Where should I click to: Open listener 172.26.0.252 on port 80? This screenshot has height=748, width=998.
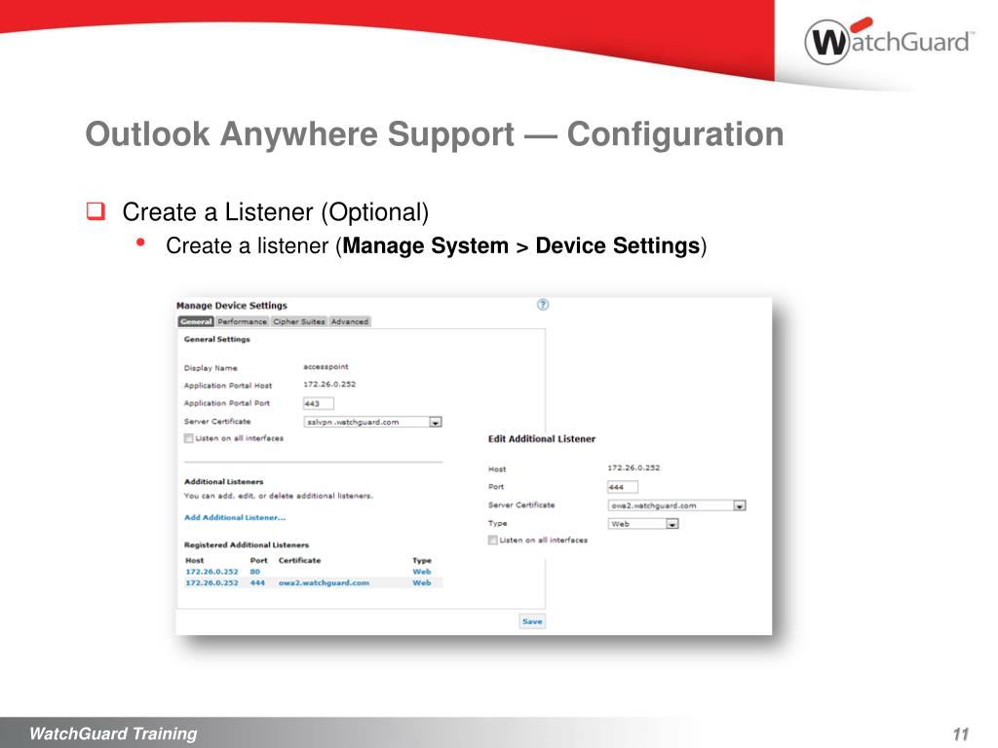tap(211, 572)
